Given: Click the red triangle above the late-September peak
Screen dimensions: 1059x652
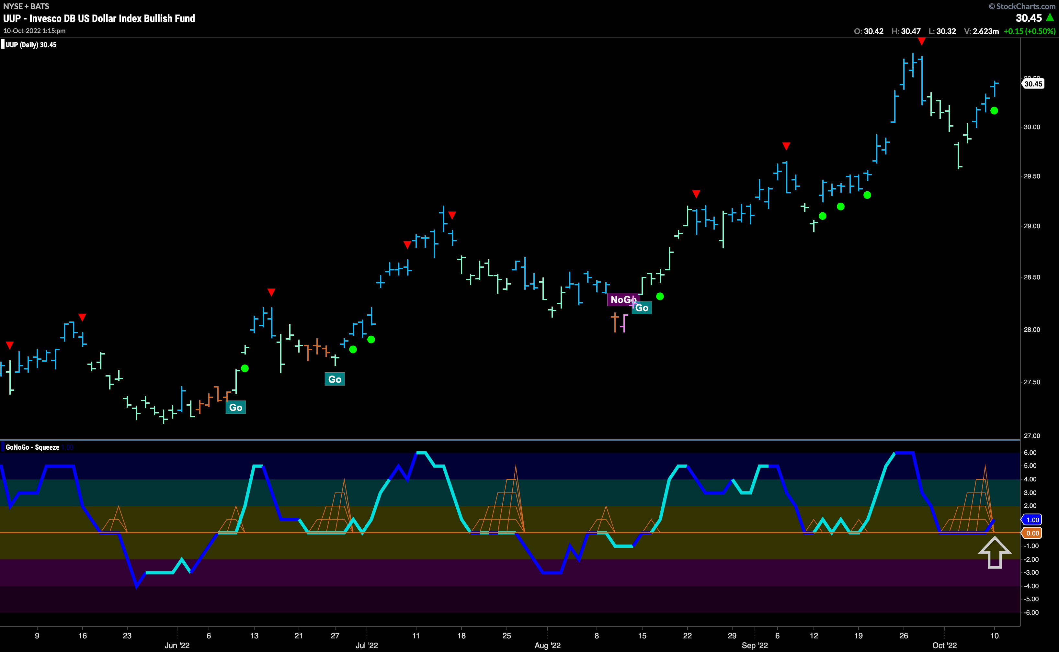Looking at the screenshot, I should pyautogui.click(x=921, y=41).
